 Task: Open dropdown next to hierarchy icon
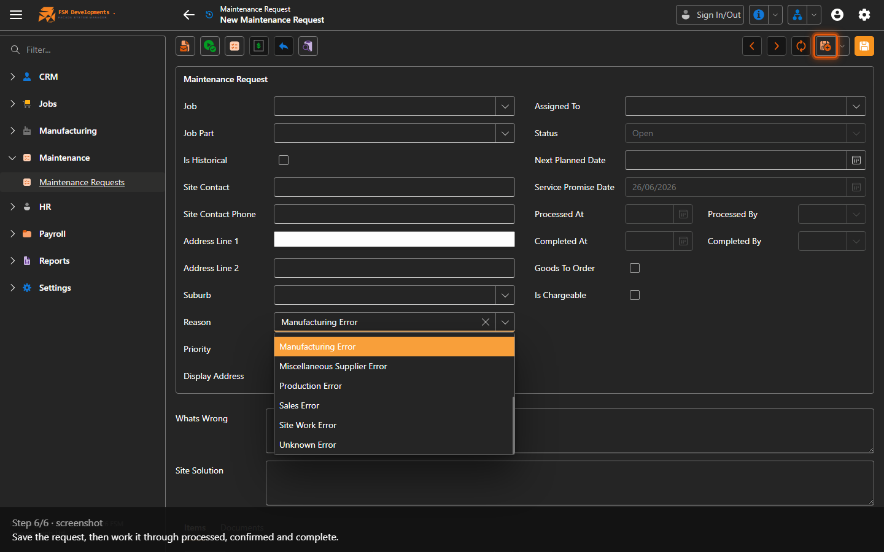click(815, 15)
